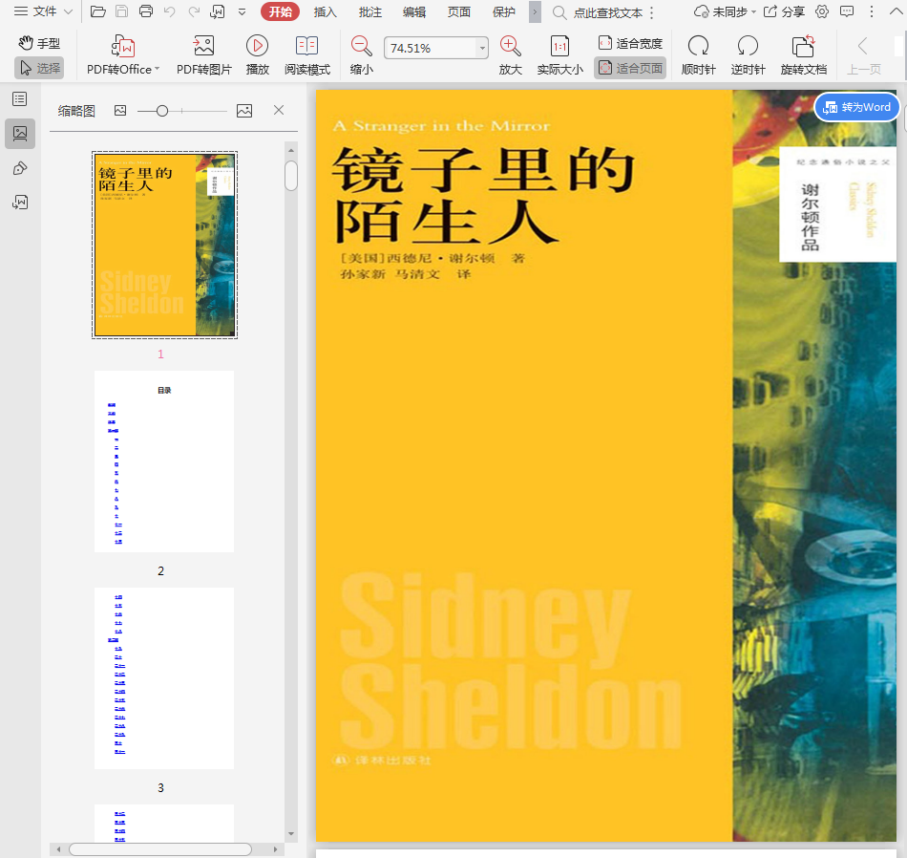The height and width of the screenshot is (858, 907).
Task: Open the annotations pen sidebar icon
Action: click(20, 168)
